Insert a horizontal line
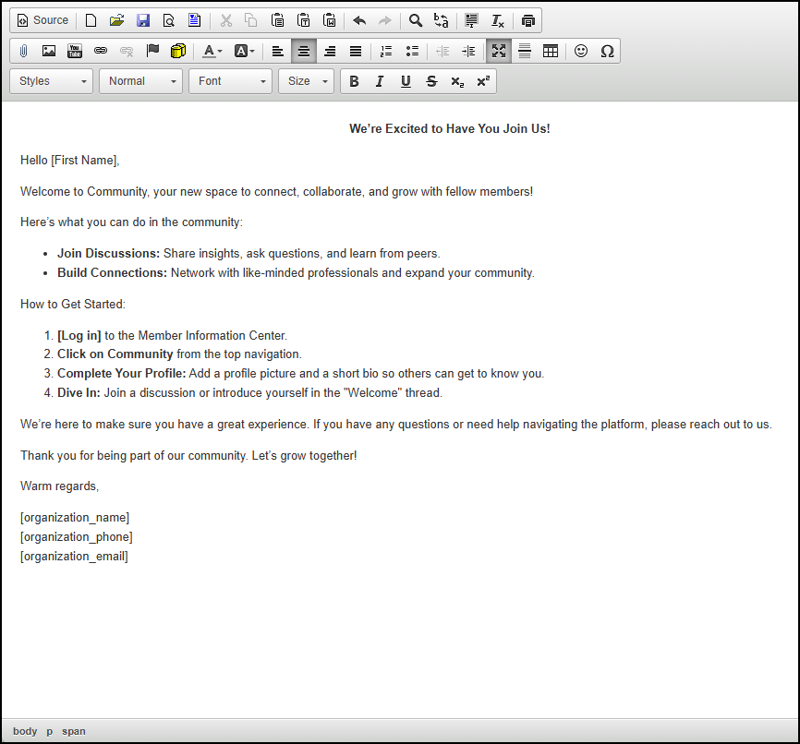 (525, 51)
